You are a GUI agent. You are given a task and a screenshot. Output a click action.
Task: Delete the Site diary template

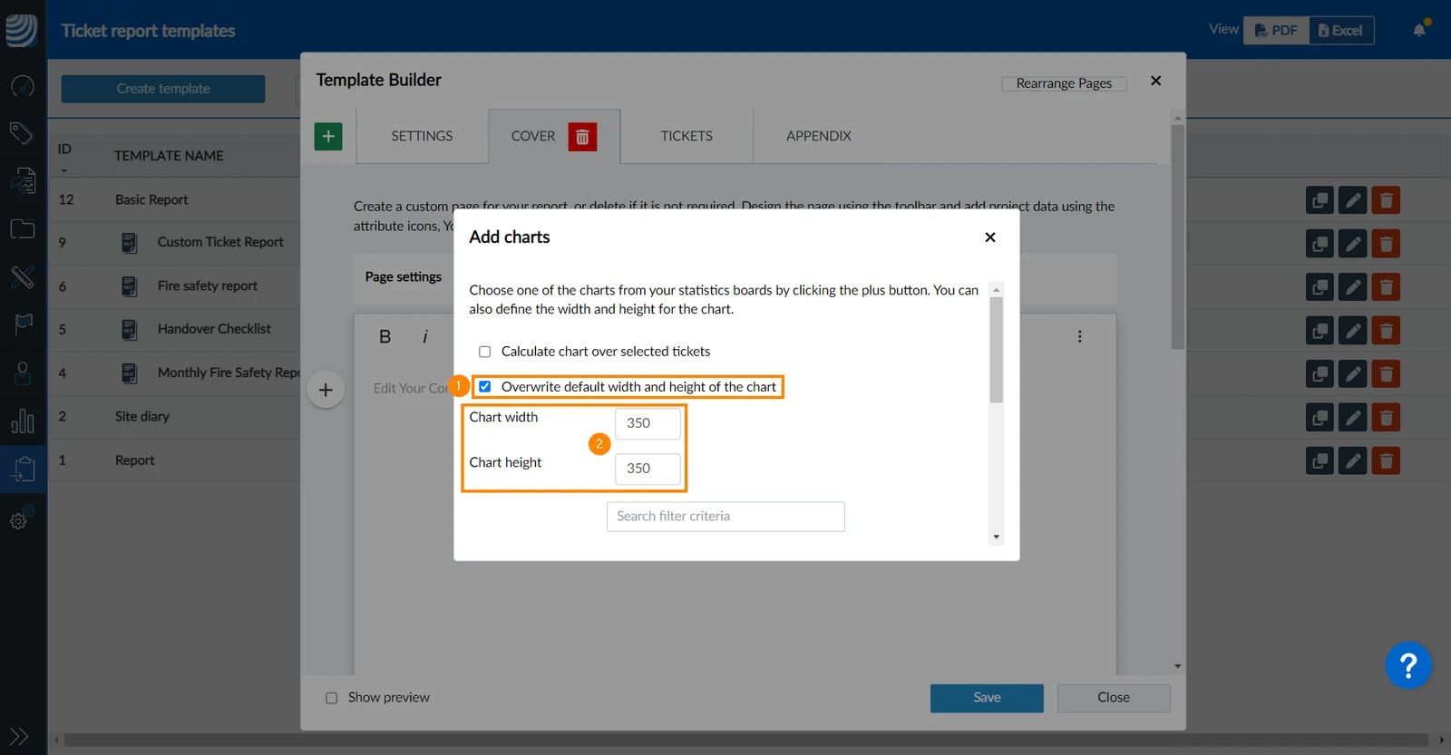pyautogui.click(x=1385, y=417)
